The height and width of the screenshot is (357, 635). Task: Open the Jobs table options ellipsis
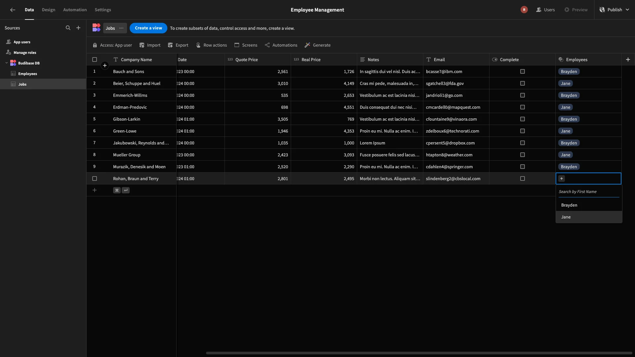pos(121,28)
